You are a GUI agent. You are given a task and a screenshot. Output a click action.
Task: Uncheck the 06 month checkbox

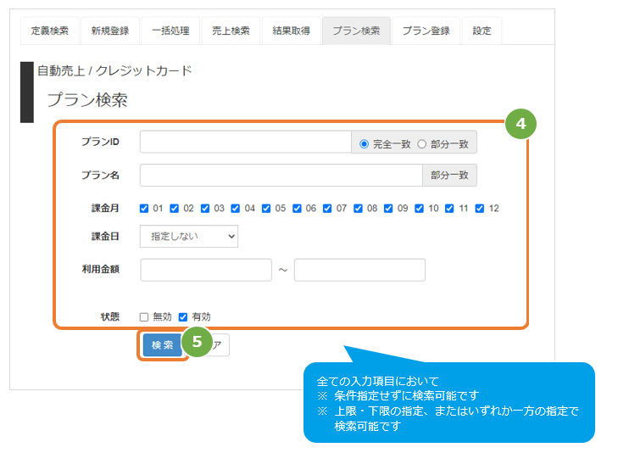297,208
